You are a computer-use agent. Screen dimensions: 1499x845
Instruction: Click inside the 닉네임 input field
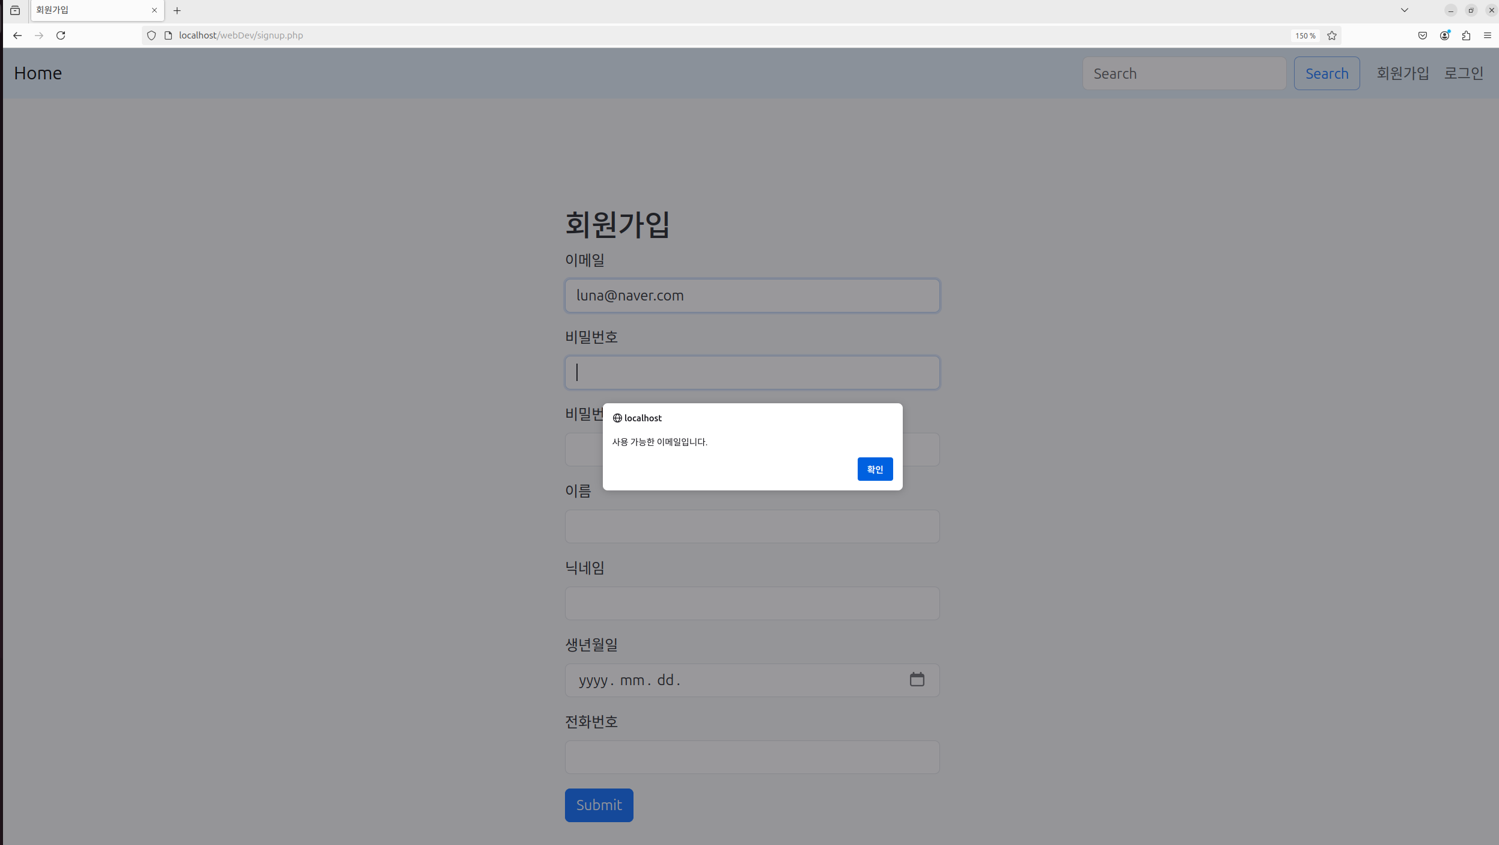751,603
